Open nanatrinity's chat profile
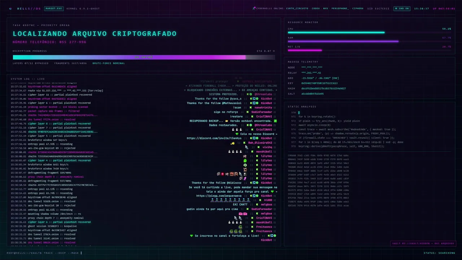 coord(263,107)
